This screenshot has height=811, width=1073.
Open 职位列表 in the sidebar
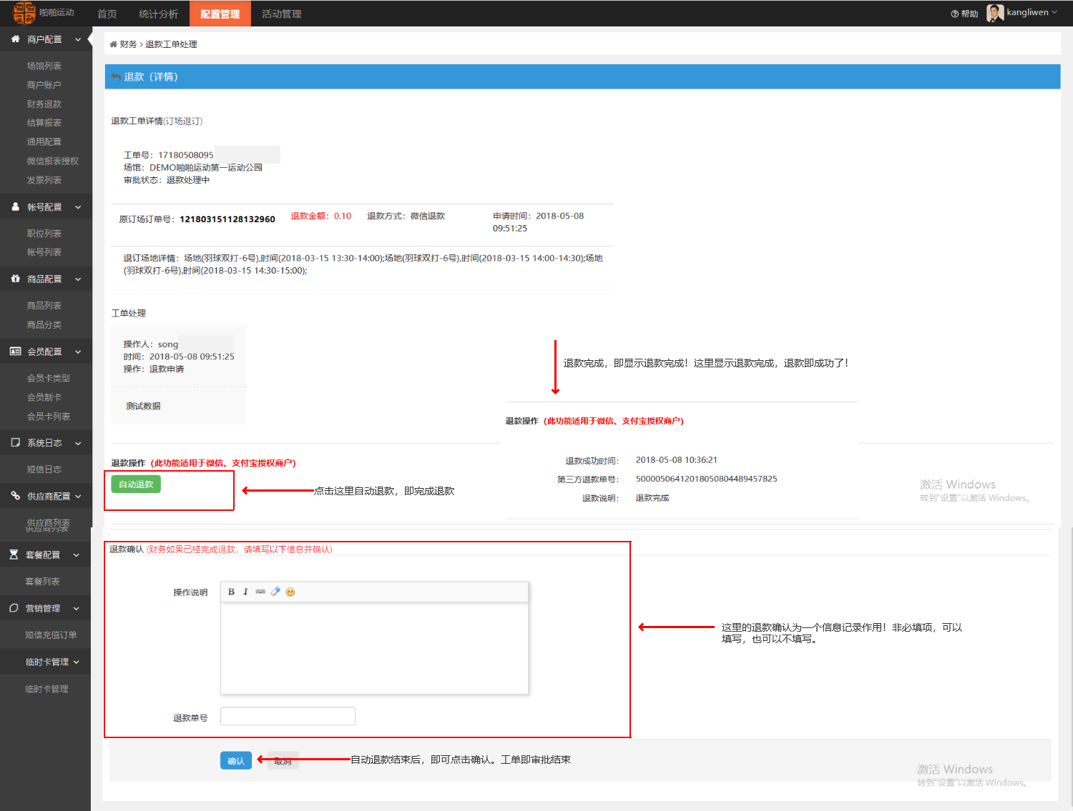[x=44, y=234]
